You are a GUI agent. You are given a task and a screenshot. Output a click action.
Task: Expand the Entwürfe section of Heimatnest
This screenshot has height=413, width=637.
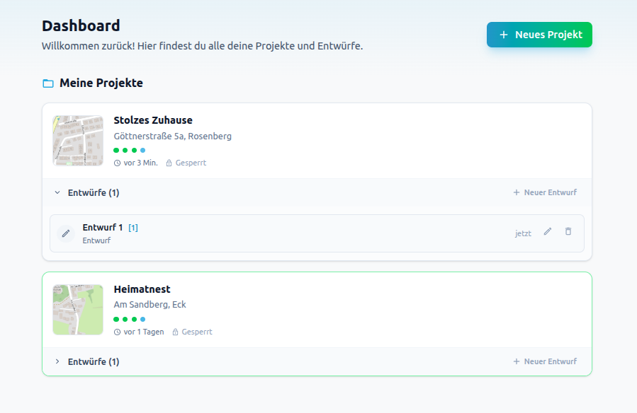click(57, 361)
